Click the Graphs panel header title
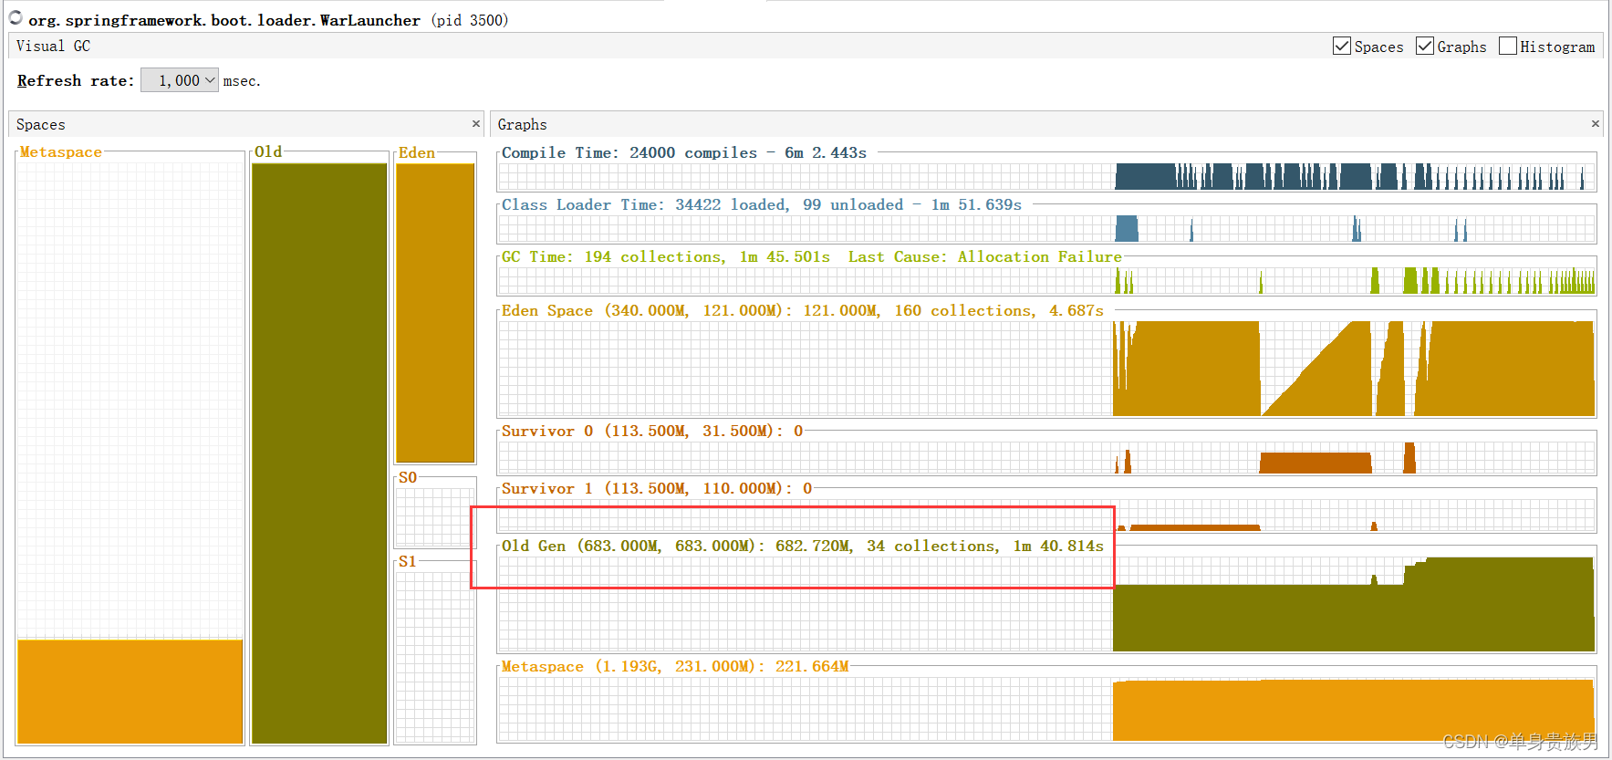 523,124
